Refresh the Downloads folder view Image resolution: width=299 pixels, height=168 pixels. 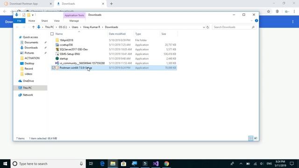pos(207,27)
